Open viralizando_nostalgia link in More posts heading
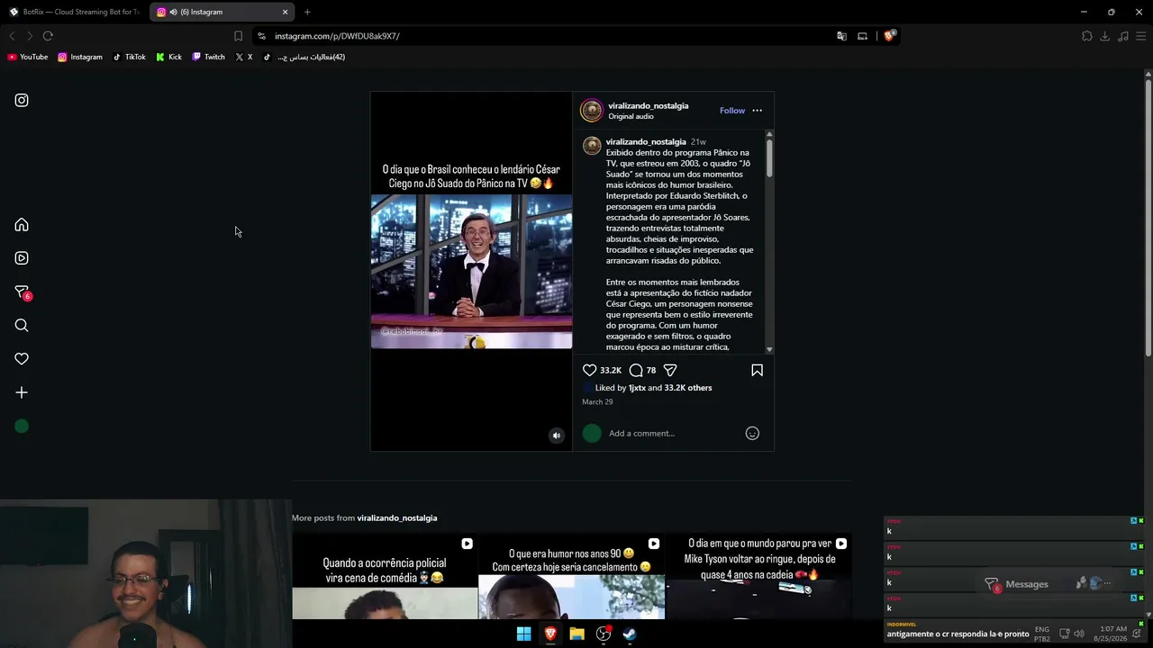This screenshot has height=648, width=1153. (x=397, y=518)
